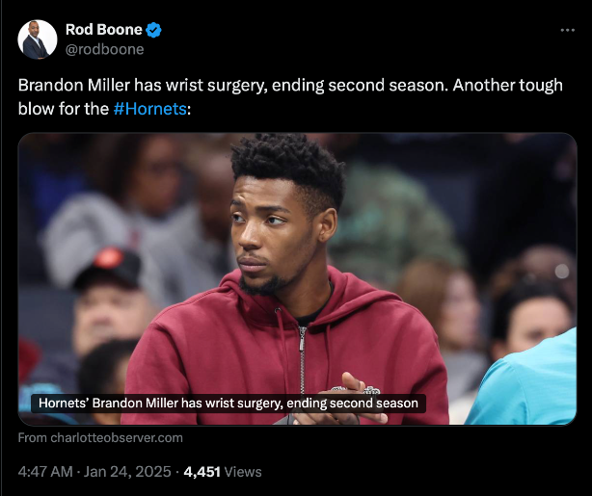Follow the 'From charlotteobserver.com' source link

click(x=100, y=437)
